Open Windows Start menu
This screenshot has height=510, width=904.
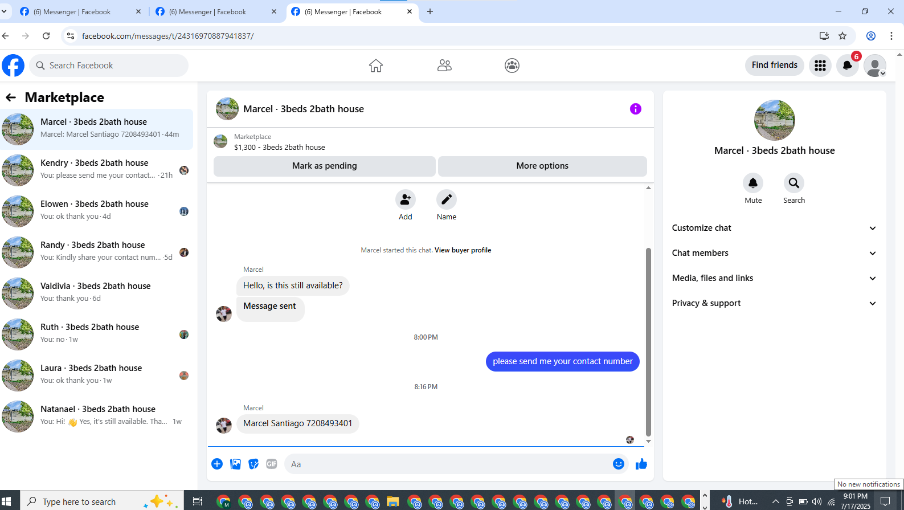tap(6, 501)
